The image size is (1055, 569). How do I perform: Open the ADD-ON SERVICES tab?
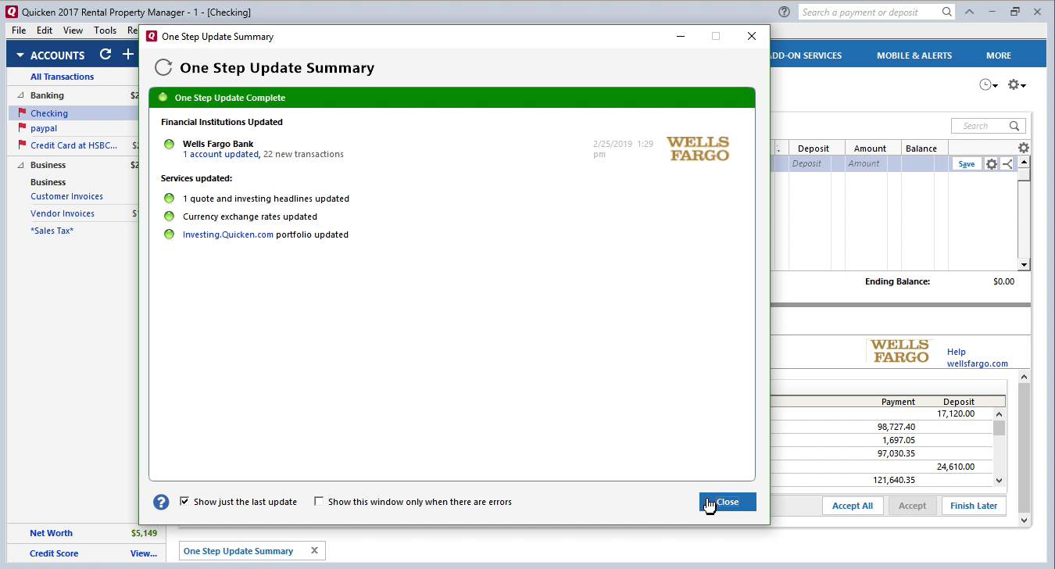click(806, 55)
